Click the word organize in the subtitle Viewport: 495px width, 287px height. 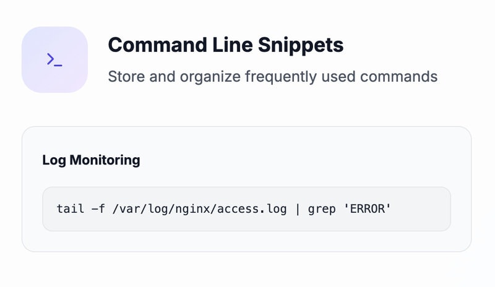pos(210,77)
